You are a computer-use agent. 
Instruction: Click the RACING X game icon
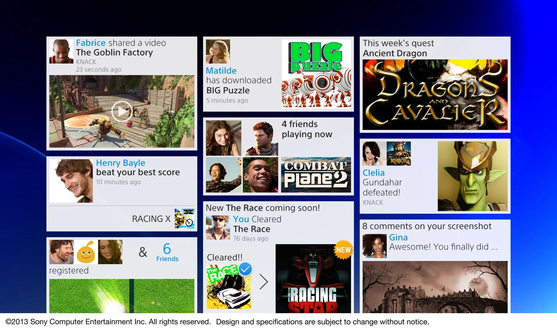click(184, 219)
